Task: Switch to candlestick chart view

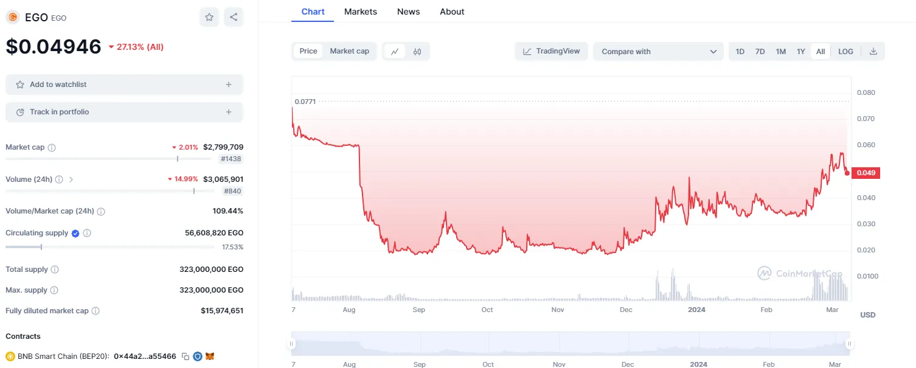Action: pyautogui.click(x=417, y=52)
